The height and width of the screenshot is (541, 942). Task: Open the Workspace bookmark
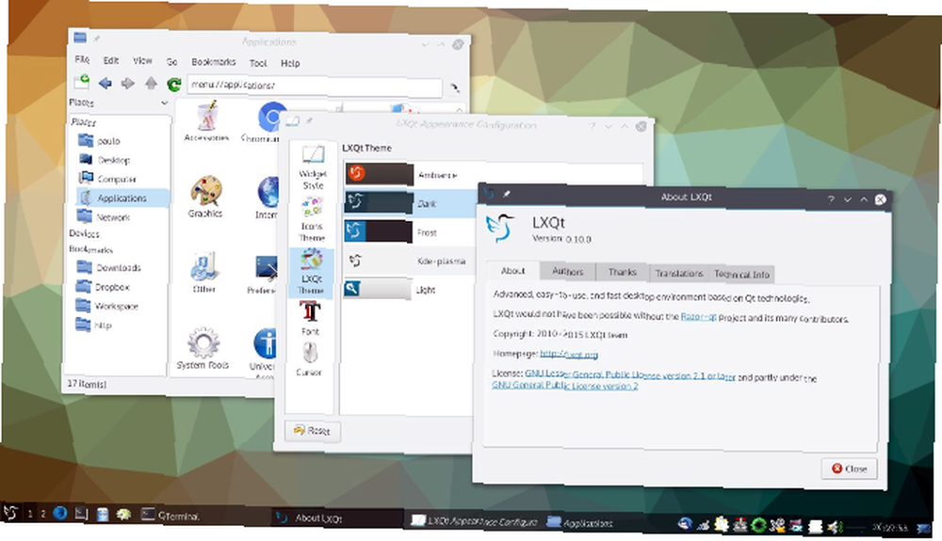(116, 306)
